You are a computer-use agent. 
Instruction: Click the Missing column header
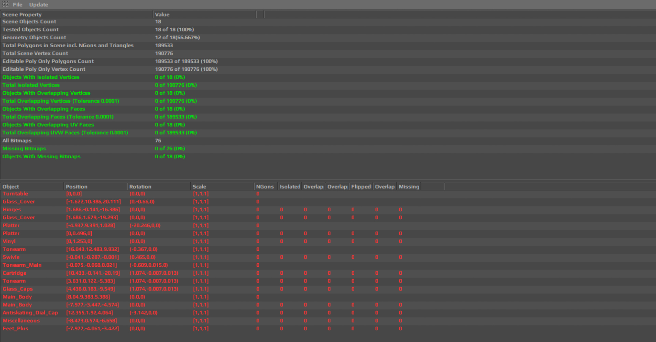pos(409,186)
